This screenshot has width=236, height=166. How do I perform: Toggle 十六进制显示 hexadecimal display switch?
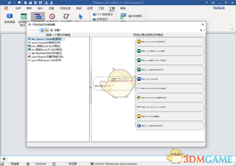tap(95, 14)
